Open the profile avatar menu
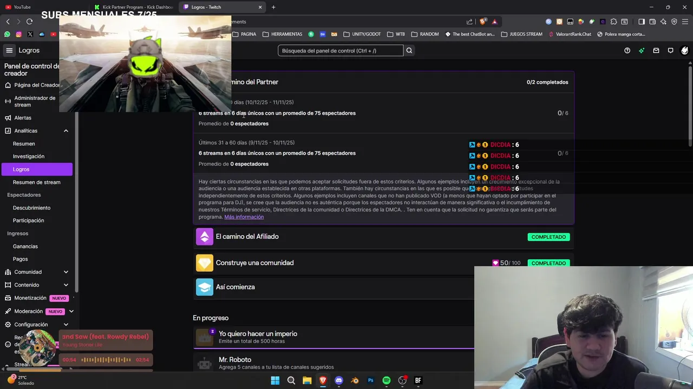This screenshot has width=693, height=389. (x=685, y=50)
